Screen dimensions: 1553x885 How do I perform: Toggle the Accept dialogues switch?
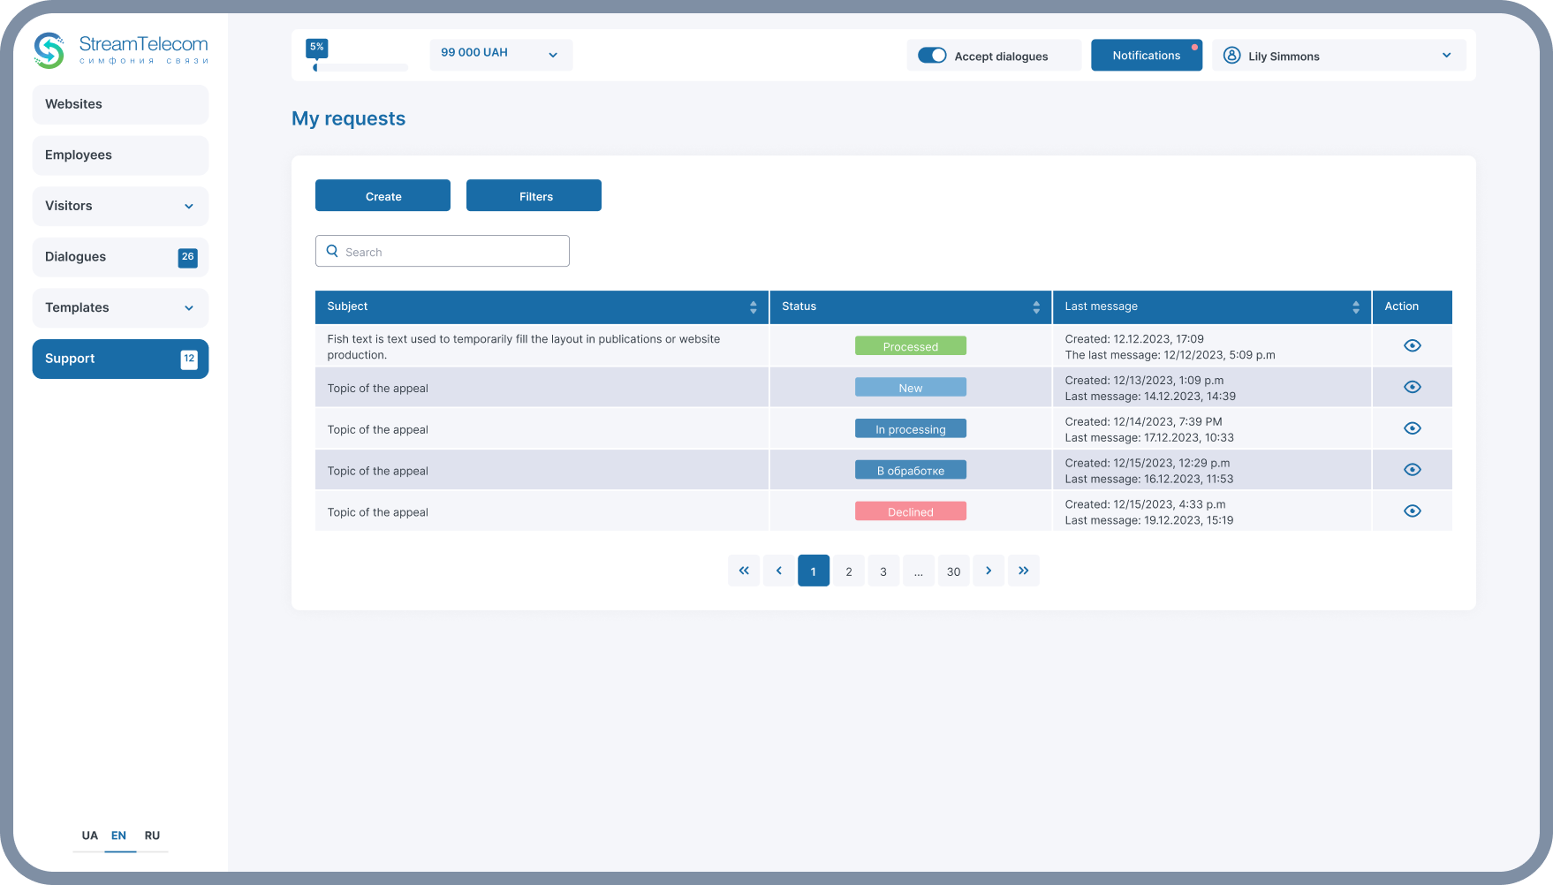(x=932, y=56)
